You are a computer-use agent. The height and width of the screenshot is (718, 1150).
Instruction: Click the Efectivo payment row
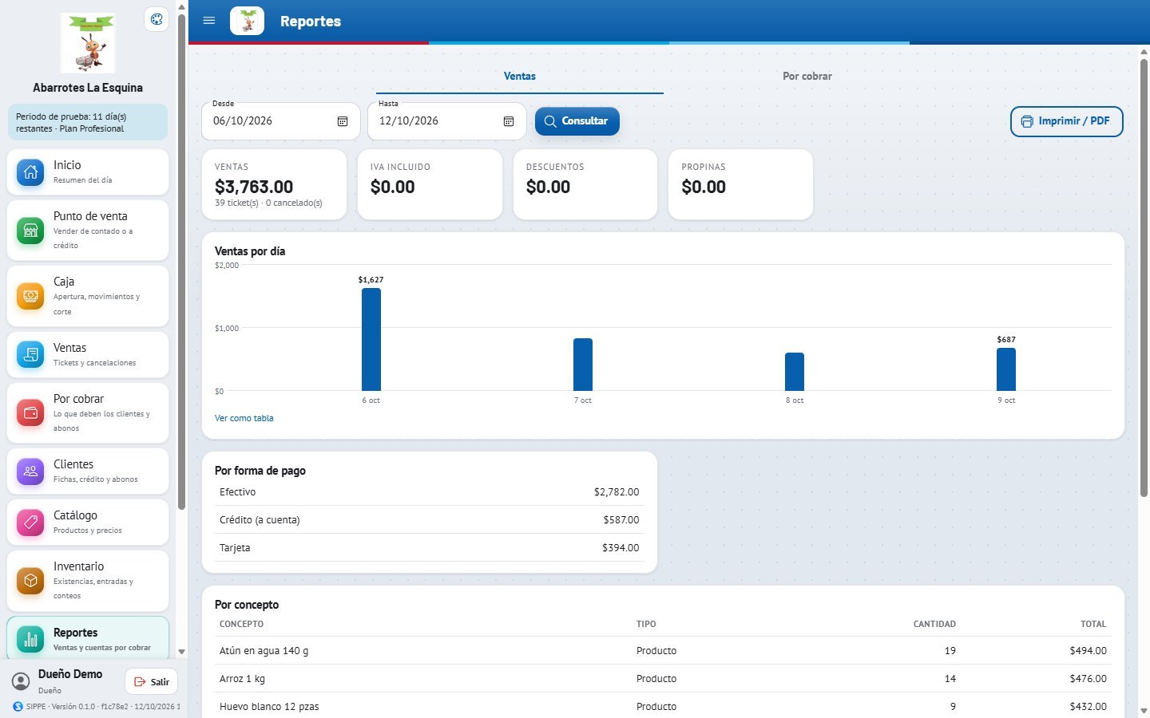[x=430, y=492]
